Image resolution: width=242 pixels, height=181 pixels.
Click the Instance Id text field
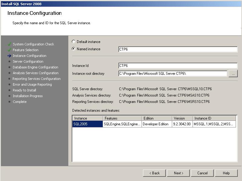178,66
